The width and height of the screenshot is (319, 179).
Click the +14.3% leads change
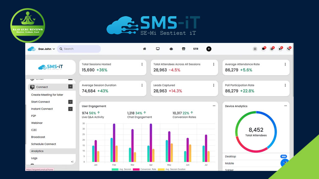click(x=175, y=91)
